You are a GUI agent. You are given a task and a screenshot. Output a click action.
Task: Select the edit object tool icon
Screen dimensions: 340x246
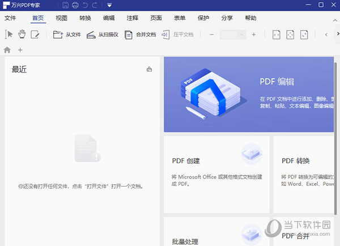(35, 35)
